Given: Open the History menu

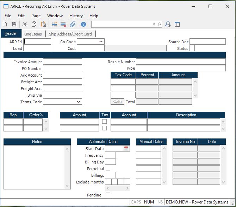Looking at the screenshot, I should click(x=76, y=16).
